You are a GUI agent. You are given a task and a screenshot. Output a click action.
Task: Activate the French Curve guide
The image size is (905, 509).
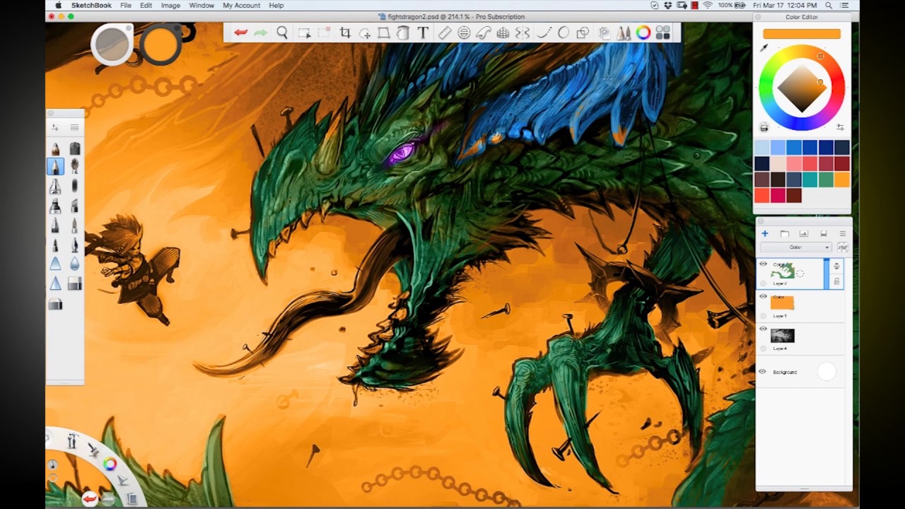[x=484, y=33]
